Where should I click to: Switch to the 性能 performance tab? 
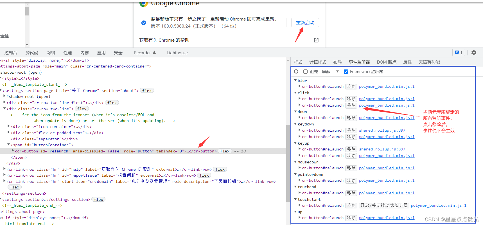point(68,53)
